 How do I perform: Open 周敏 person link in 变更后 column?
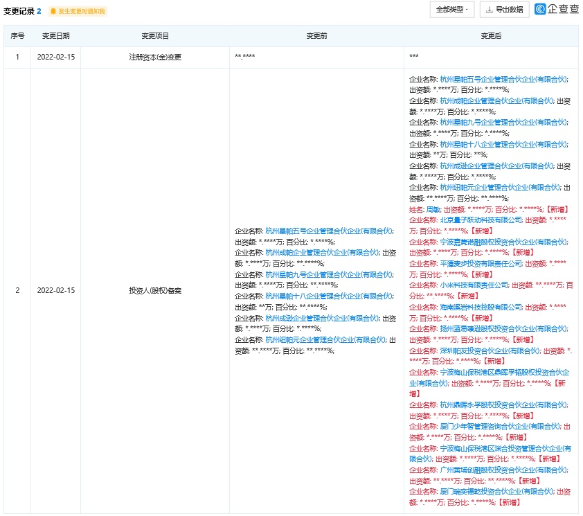433,209
